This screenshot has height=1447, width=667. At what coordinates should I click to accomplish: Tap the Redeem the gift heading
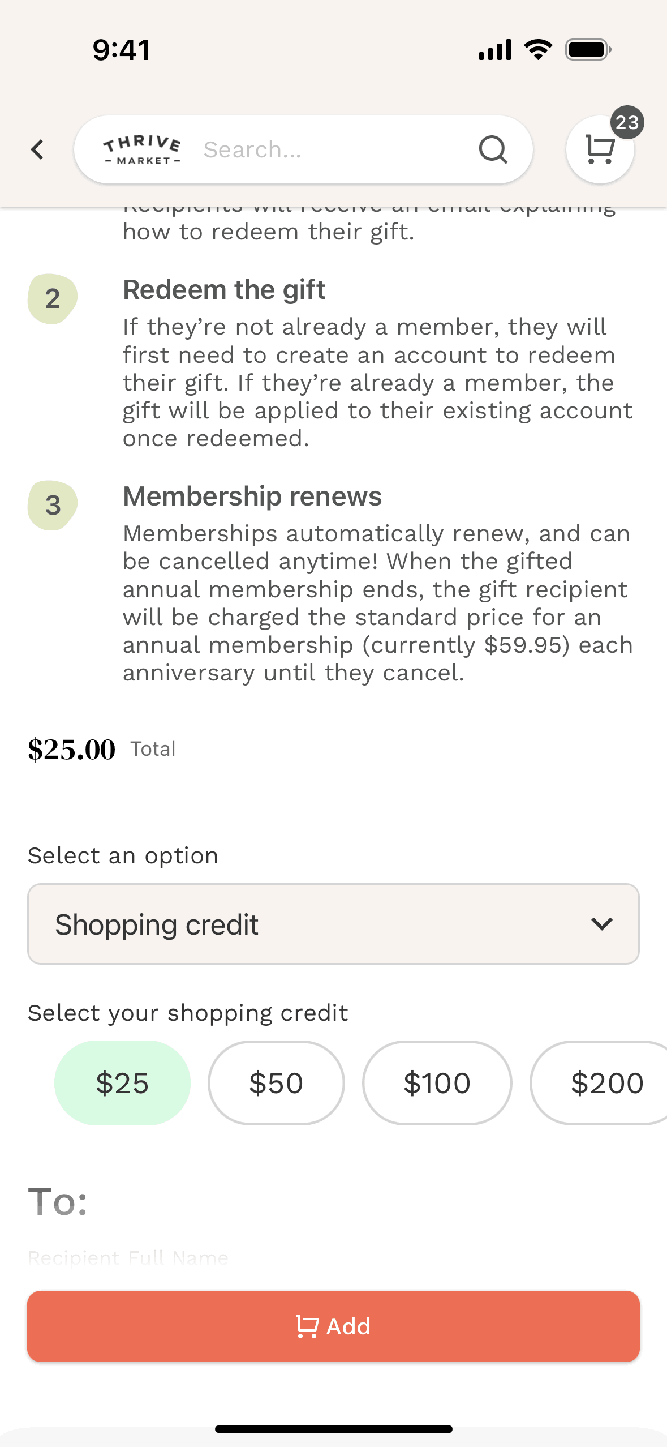click(x=224, y=290)
